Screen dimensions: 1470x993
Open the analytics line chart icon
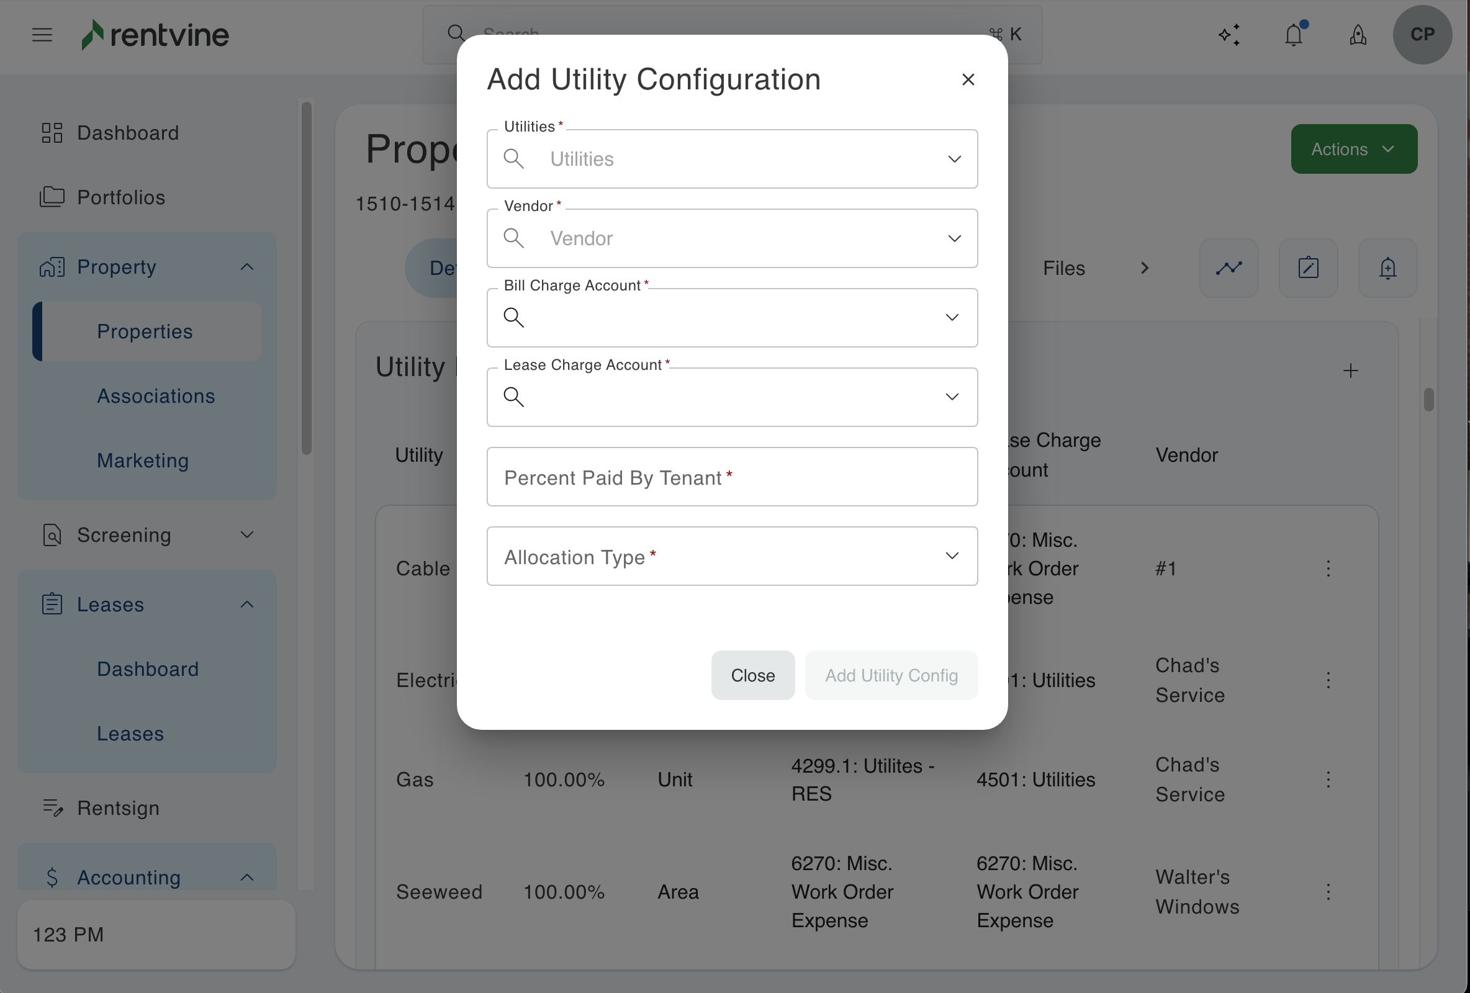click(x=1229, y=268)
